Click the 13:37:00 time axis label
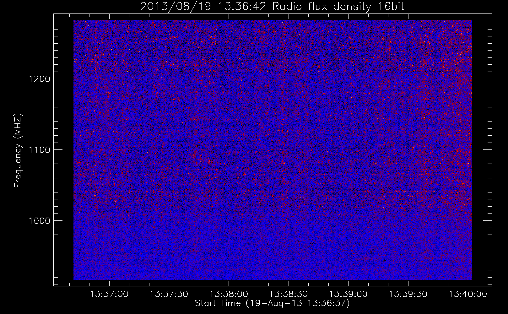Image resolution: width=508 pixels, height=314 pixels. (x=109, y=294)
